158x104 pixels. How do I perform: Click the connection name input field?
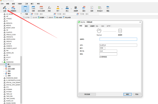pos(118,39)
